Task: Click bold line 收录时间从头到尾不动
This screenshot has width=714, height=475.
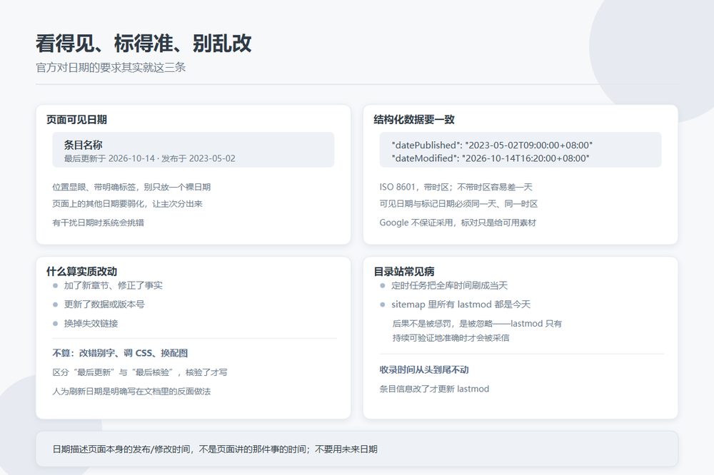Action: tap(424, 369)
